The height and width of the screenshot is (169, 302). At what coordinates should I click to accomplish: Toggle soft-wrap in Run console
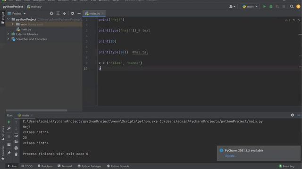coord(16,135)
